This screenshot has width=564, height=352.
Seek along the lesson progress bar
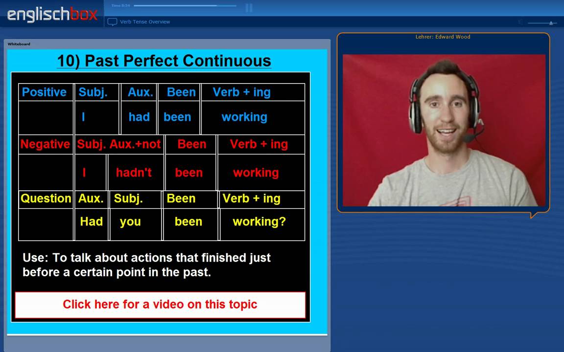coord(185,6)
